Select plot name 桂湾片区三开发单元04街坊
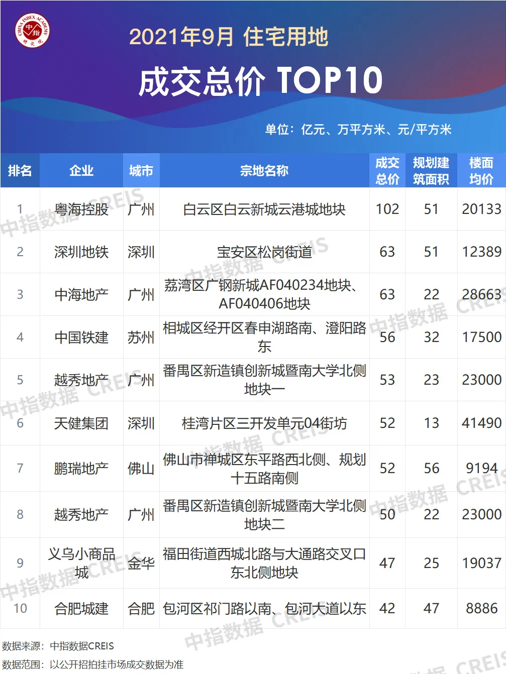This screenshot has height=674, width=506. (x=264, y=423)
